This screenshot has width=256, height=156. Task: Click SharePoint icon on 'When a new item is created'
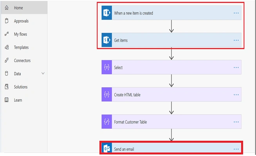click(x=107, y=13)
